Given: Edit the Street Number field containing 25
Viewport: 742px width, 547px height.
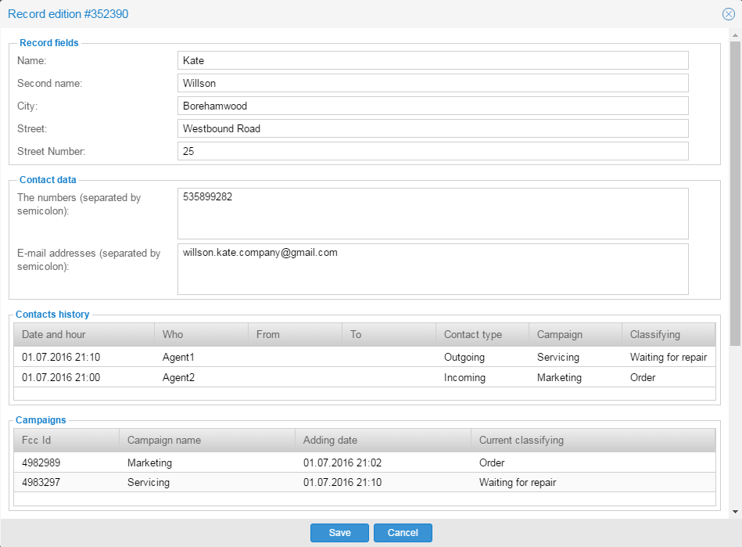Looking at the screenshot, I should click(x=432, y=152).
